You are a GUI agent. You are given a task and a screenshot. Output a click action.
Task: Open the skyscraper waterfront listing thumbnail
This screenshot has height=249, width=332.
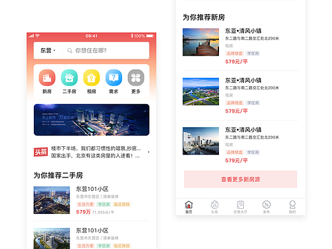pyautogui.click(x=200, y=141)
